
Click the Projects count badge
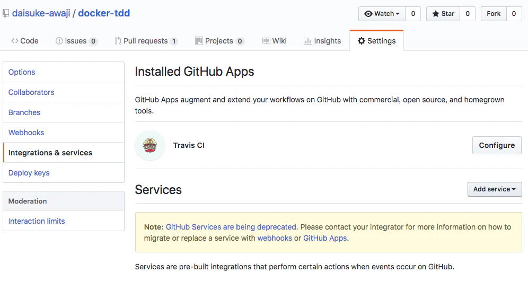(240, 41)
